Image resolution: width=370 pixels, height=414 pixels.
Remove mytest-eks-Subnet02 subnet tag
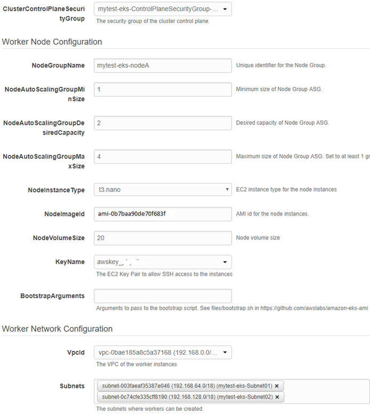pos(277,397)
